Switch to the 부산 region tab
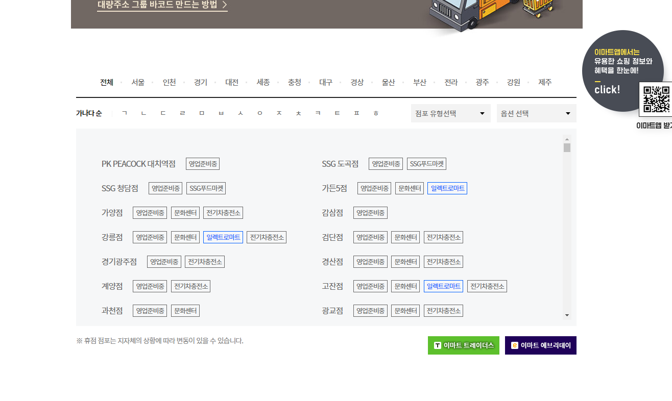This screenshot has height=401, width=672. pyautogui.click(x=420, y=82)
